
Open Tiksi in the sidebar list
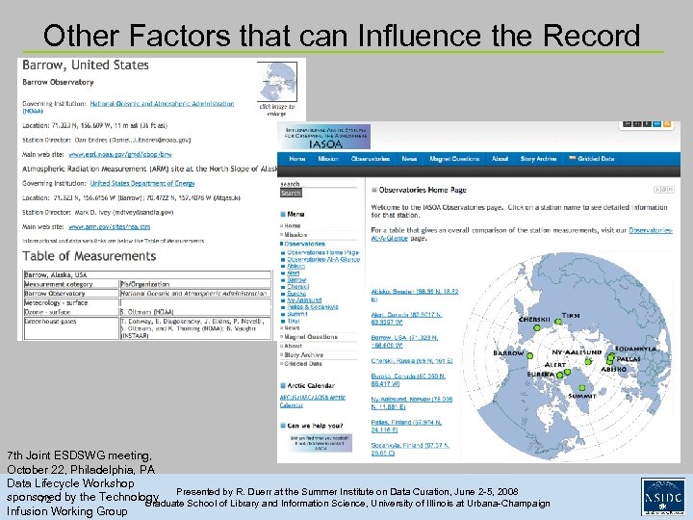(x=294, y=321)
